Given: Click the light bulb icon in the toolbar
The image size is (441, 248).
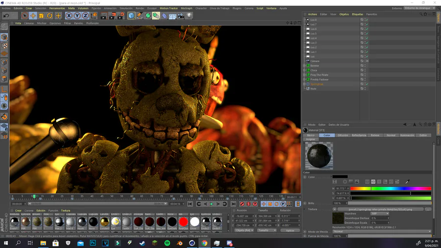Looking at the screenshot, I should 189,16.
